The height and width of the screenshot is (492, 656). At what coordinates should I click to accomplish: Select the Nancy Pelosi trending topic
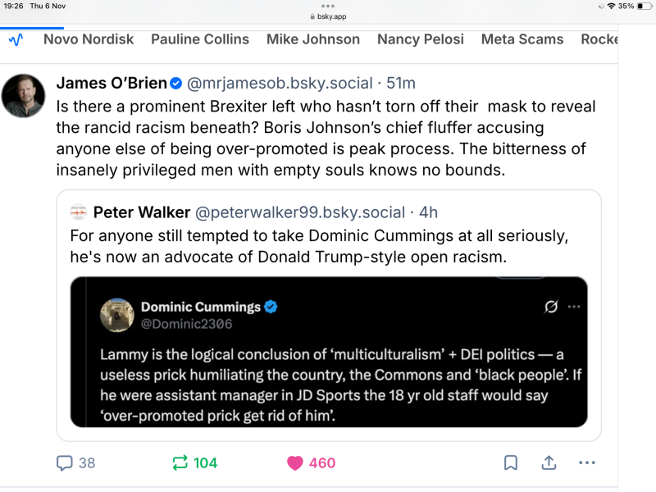coord(420,39)
